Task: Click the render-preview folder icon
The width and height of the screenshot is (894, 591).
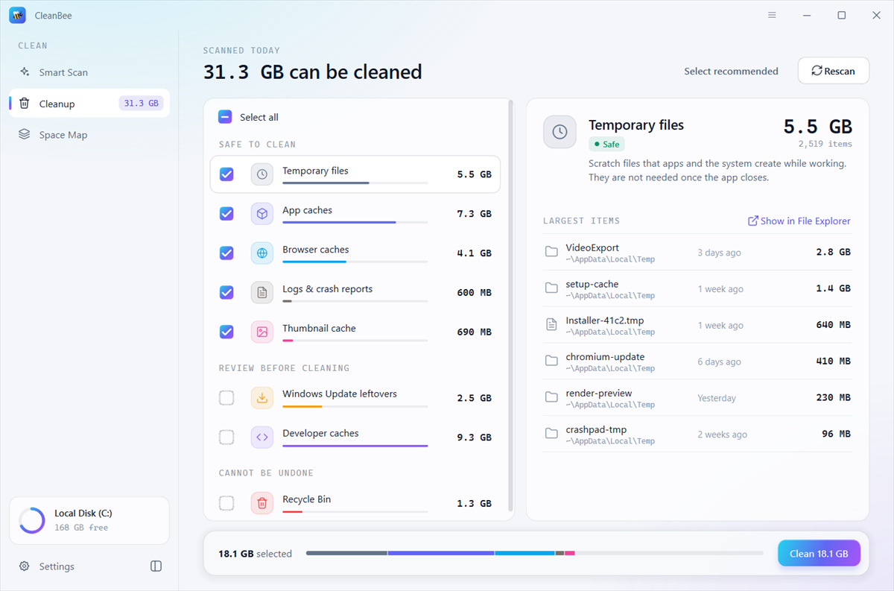Action: click(551, 397)
